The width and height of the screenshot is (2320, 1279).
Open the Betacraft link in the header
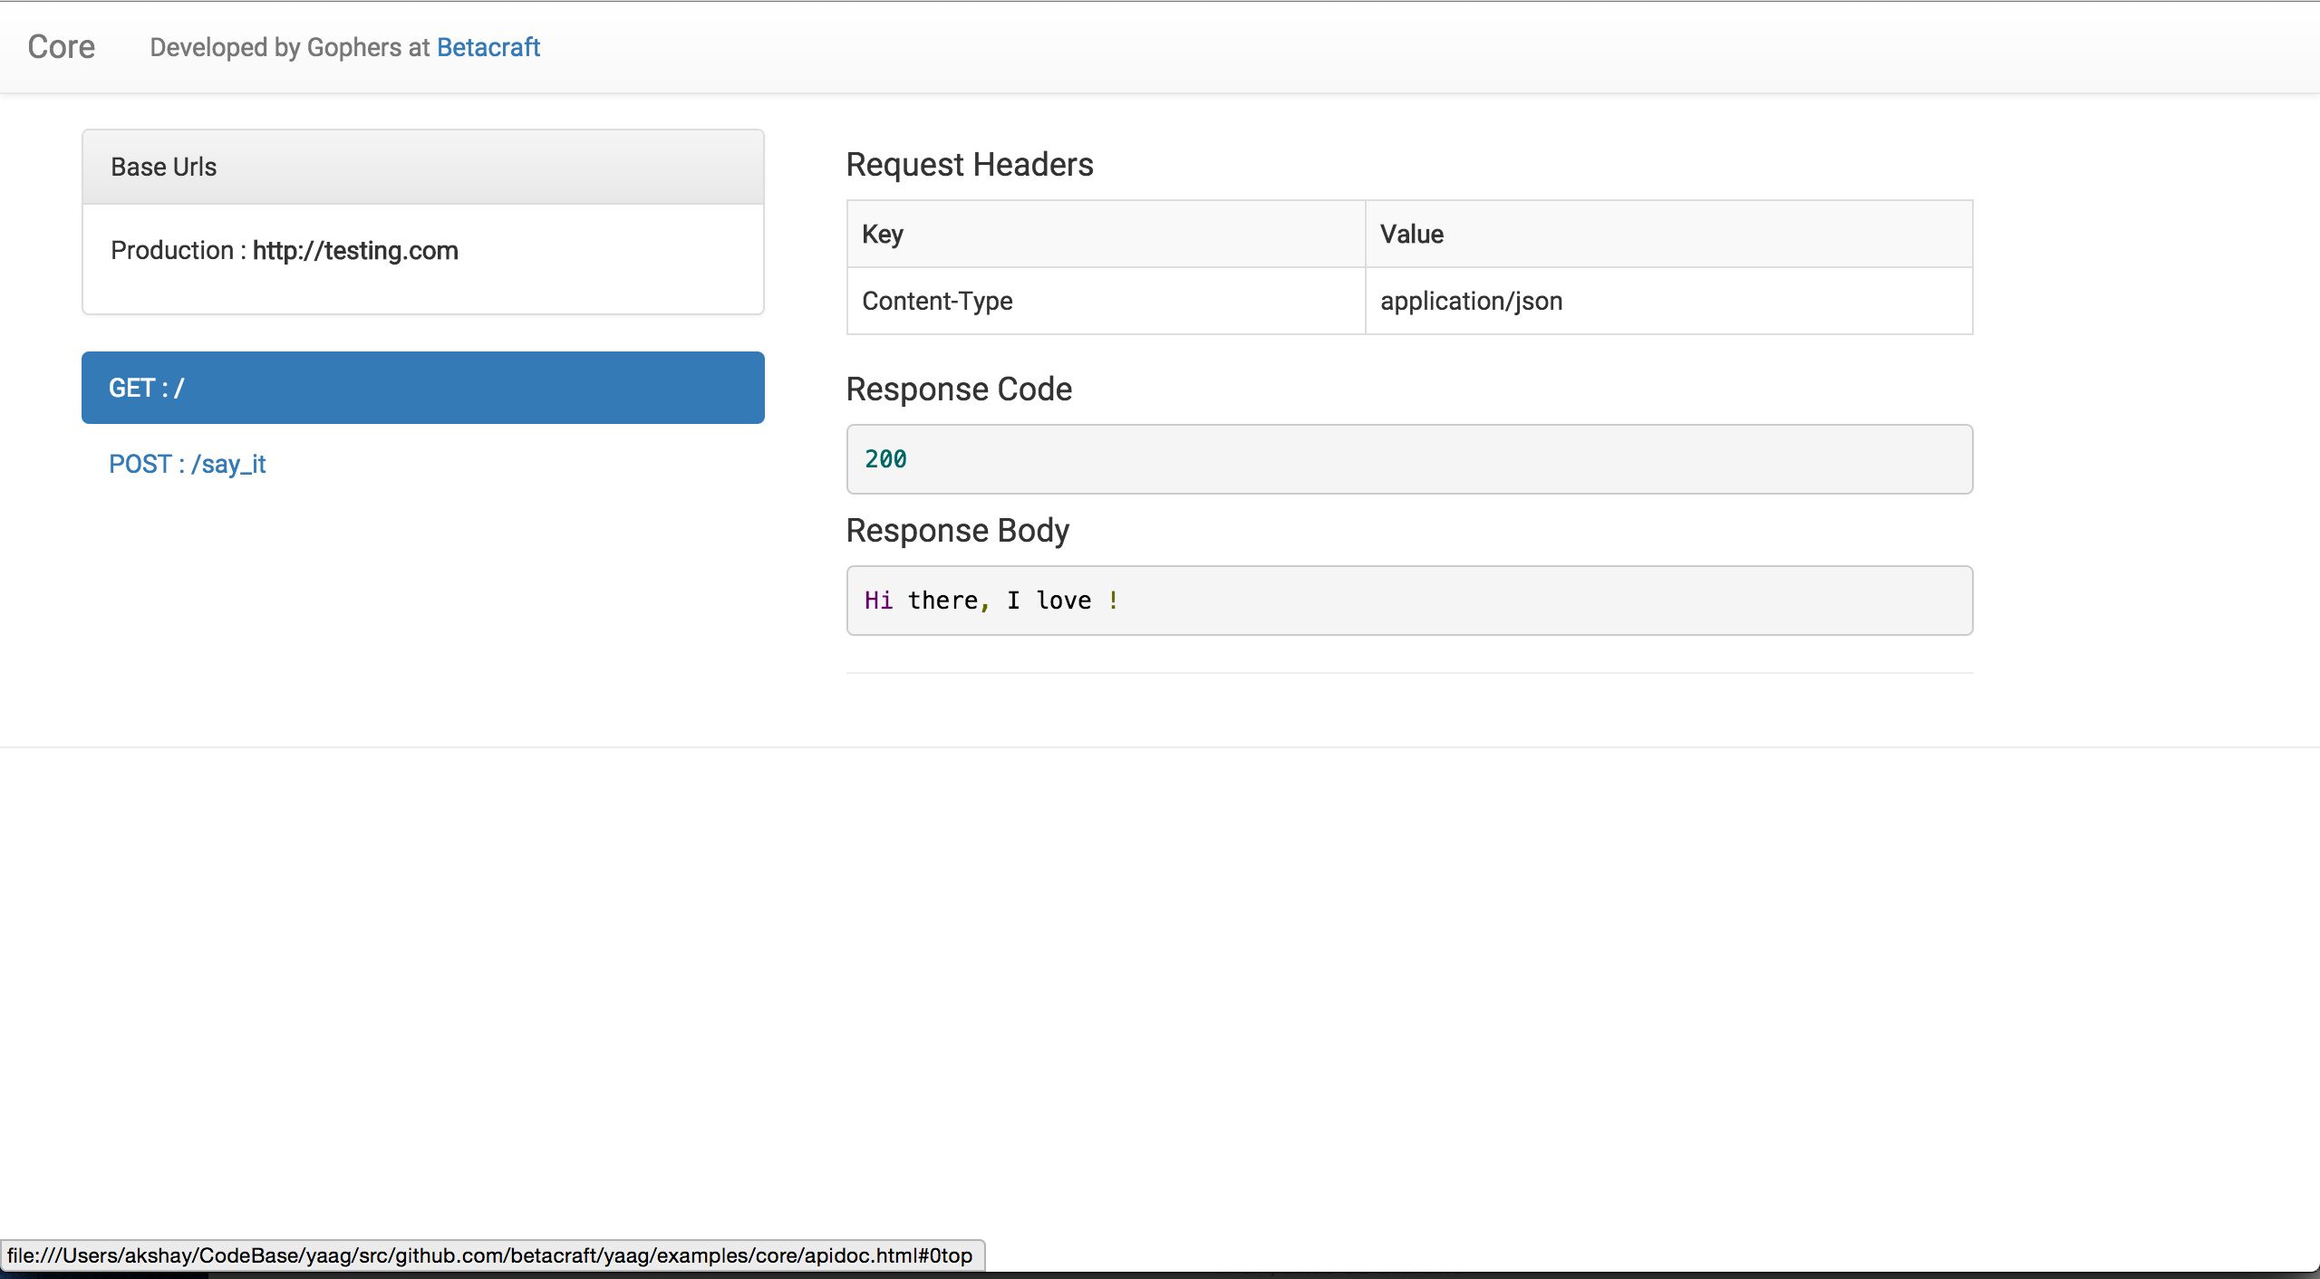pyautogui.click(x=488, y=47)
